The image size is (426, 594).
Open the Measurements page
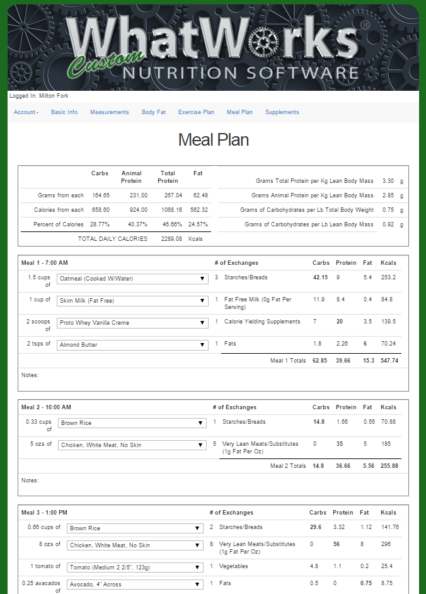click(x=110, y=112)
